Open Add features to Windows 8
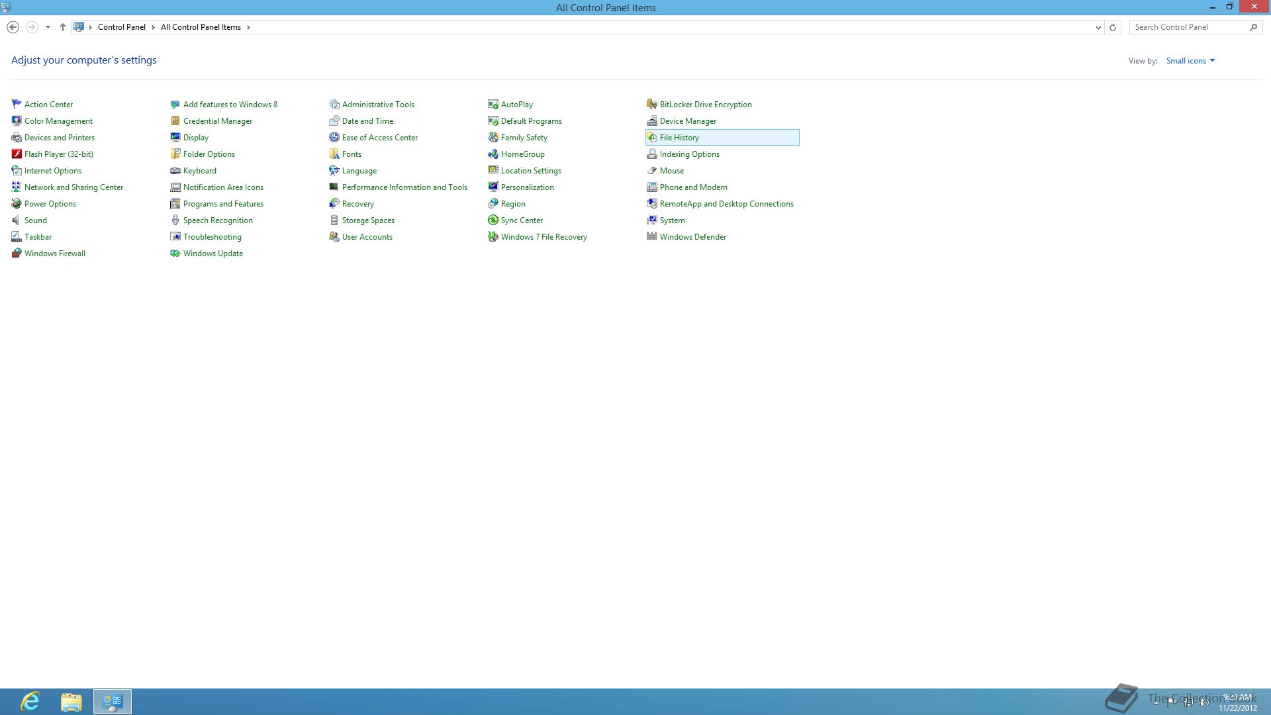 (x=230, y=105)
